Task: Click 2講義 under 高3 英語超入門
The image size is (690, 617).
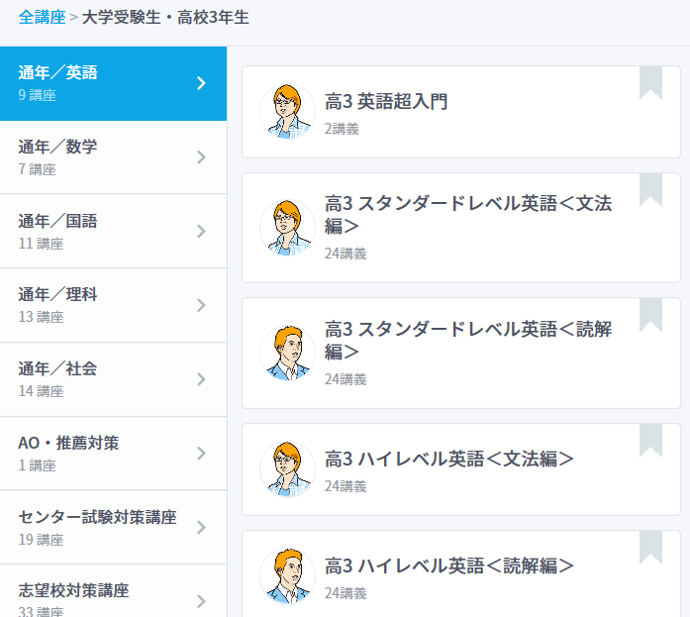Action: pos(342,129)
